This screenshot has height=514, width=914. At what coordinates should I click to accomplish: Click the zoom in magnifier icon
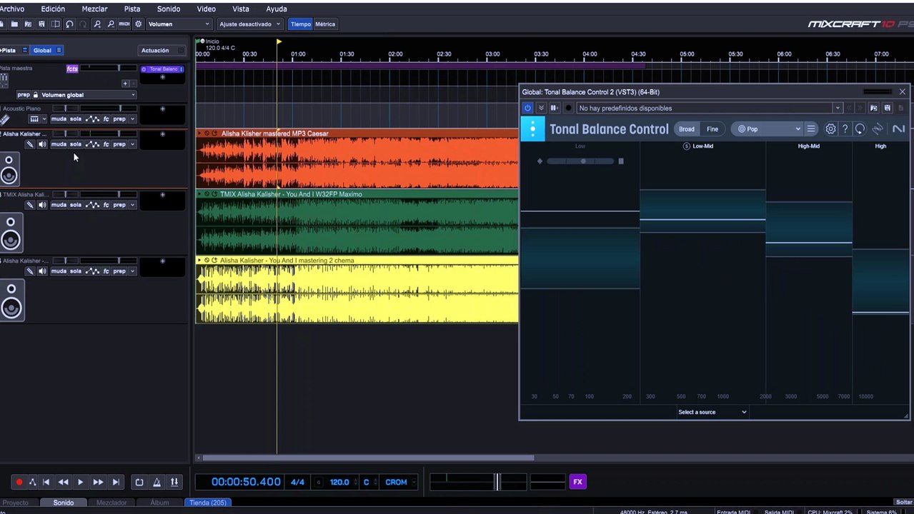pyautogui.click(x=97, y=24)
